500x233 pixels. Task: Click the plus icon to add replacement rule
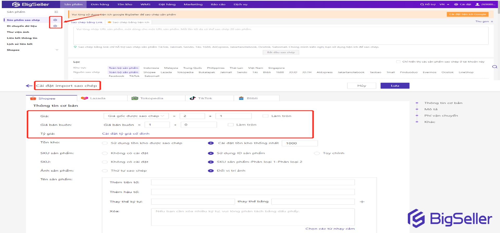pos(362,202)
